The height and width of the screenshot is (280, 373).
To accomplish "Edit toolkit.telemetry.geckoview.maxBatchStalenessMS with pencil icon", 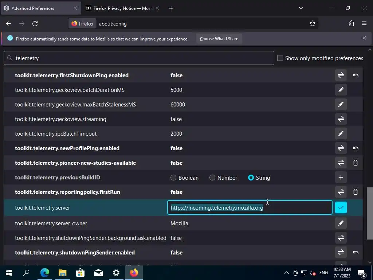I will click(x=341, y=104).
